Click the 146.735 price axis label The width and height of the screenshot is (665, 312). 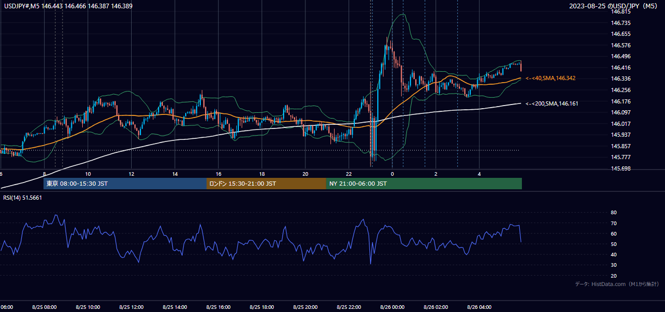pos(621,23)
